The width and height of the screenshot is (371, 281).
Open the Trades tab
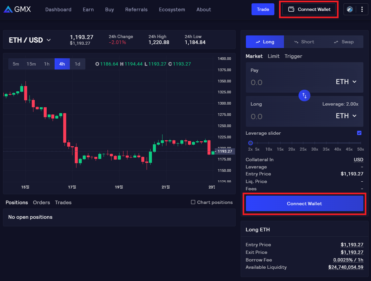tap(63, 203)
